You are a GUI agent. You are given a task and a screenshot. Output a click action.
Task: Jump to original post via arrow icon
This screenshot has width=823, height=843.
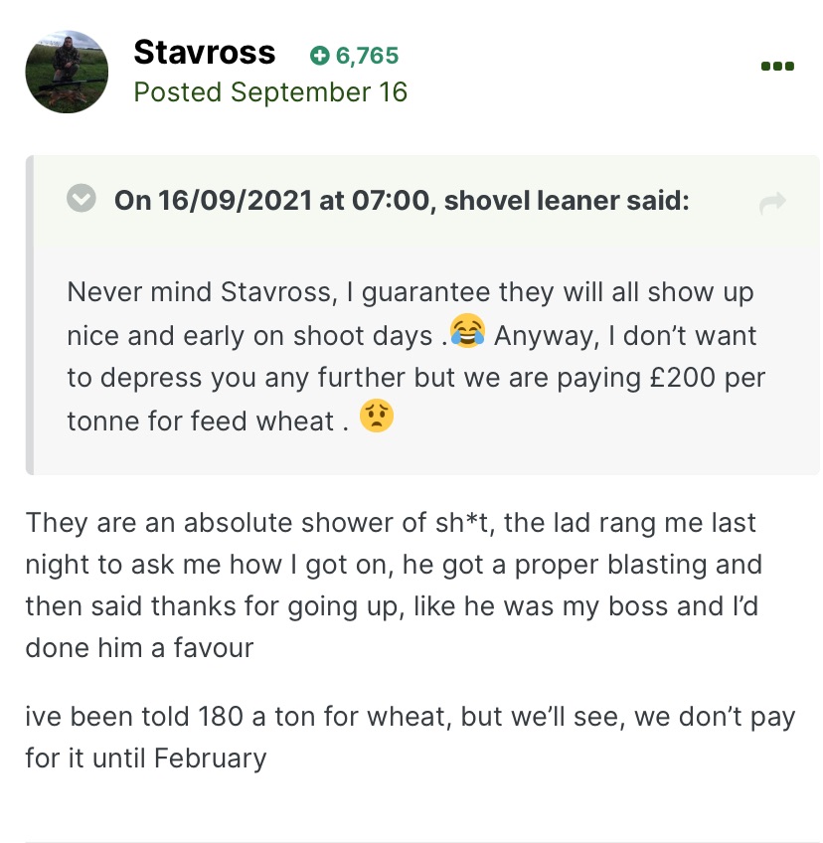(x=772, y=203)
